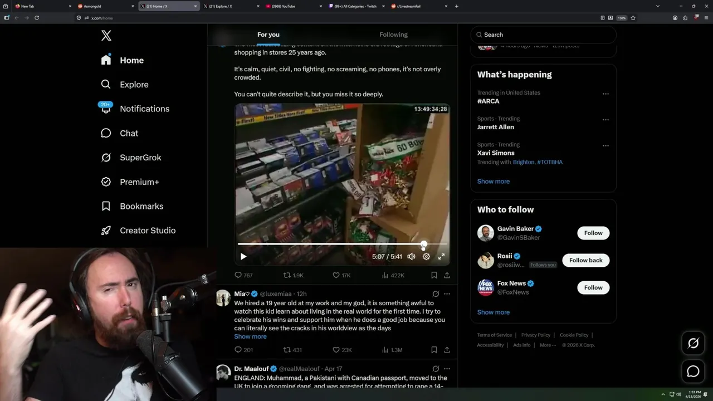Make the video fullscreen

(x=441, y=257)
